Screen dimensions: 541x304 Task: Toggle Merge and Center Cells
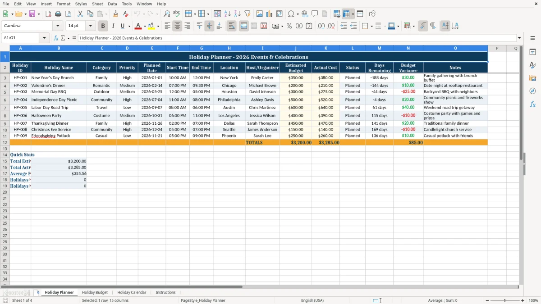(x=244, y=26)
